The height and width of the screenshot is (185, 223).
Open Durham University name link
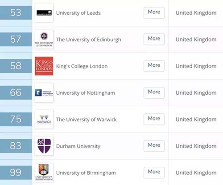click(x=78, y=146)
